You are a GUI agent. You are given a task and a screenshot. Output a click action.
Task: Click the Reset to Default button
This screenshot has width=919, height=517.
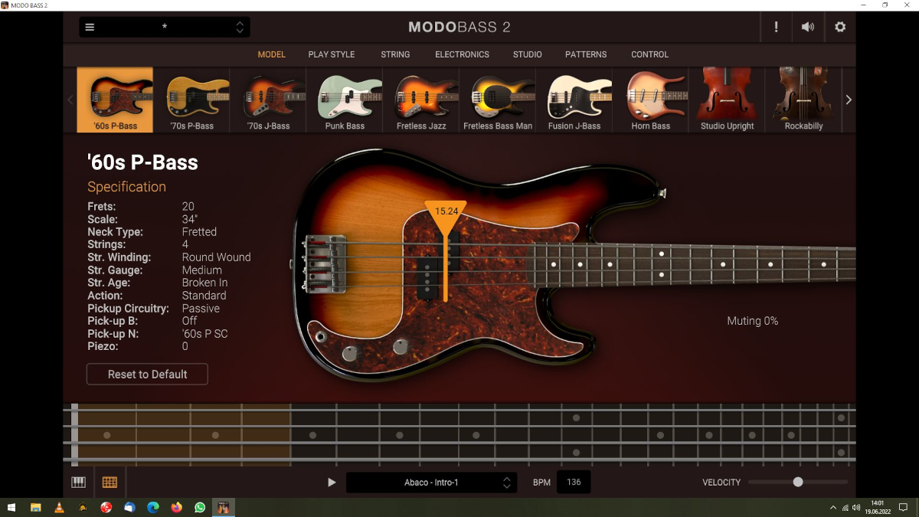[147, 374]
